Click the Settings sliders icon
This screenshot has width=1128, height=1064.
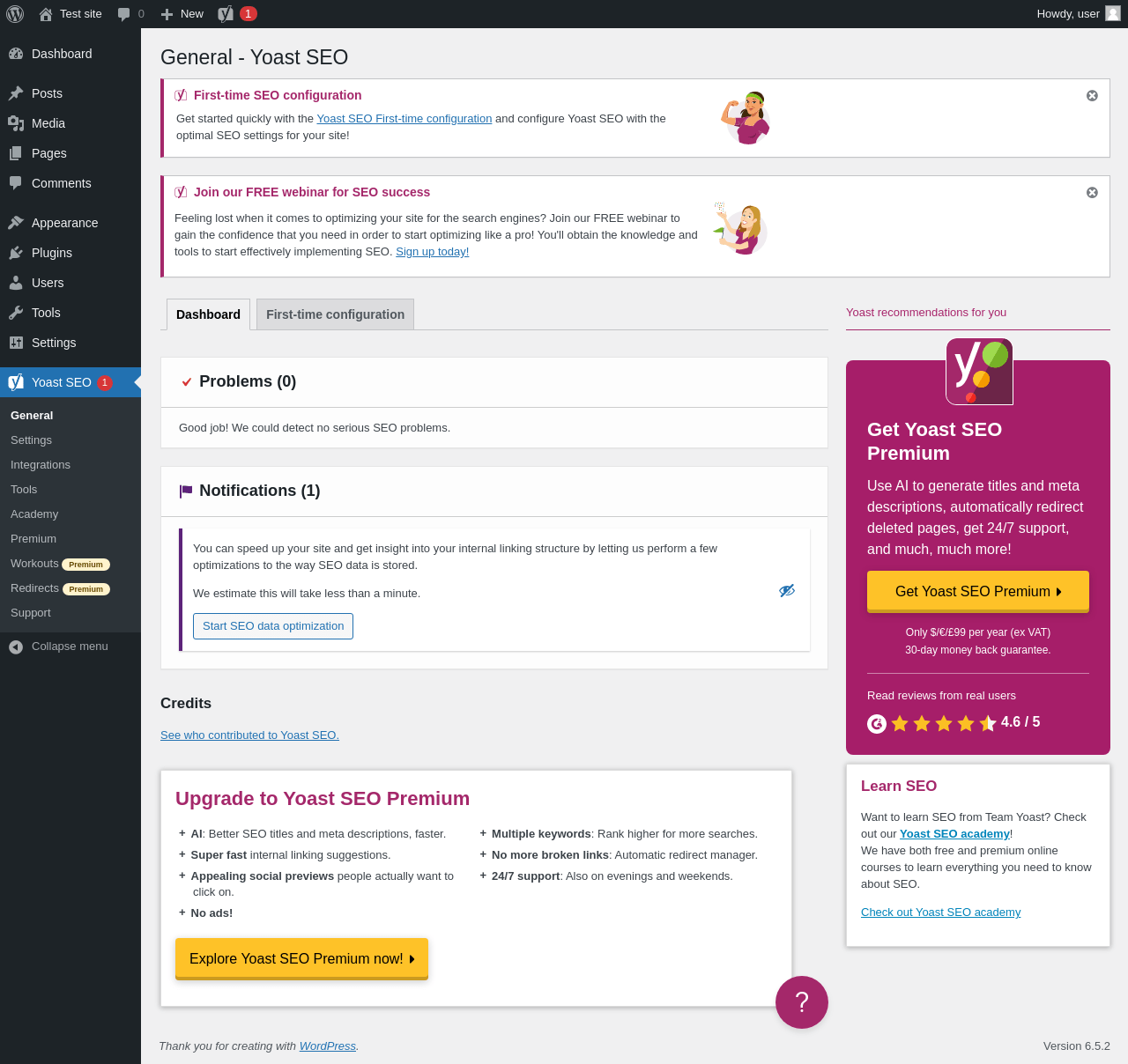click(x=16, y=343)
